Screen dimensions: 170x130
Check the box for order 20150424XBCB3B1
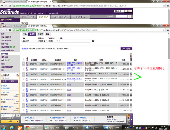(23, 64)
